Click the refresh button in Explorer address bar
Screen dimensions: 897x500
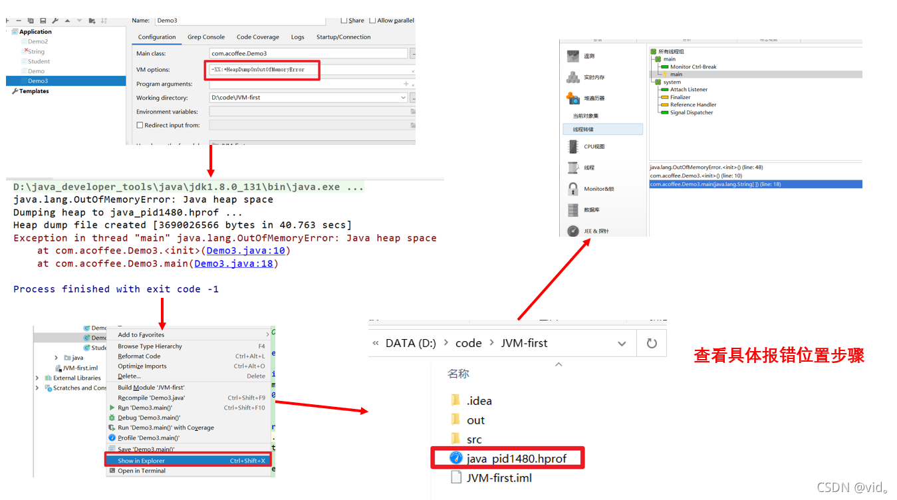pos(652,343)
